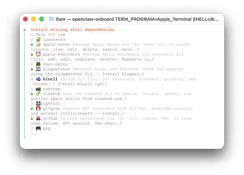Click the apple-notes memo pencil icon
This screenshot has height=175, width=244.
pos(38,45)
